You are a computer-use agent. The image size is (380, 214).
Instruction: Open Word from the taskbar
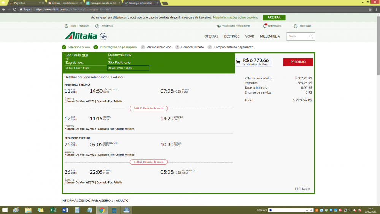[x=65, y=210]
